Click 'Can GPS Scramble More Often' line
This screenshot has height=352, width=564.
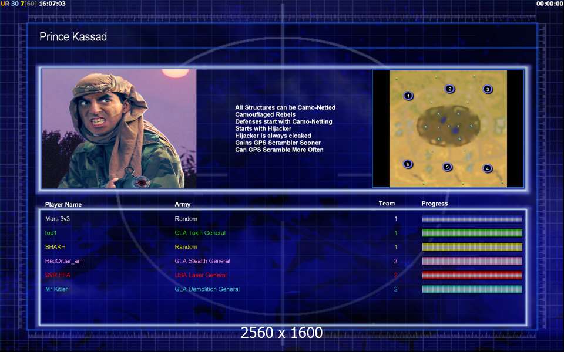tap(280, 150)
